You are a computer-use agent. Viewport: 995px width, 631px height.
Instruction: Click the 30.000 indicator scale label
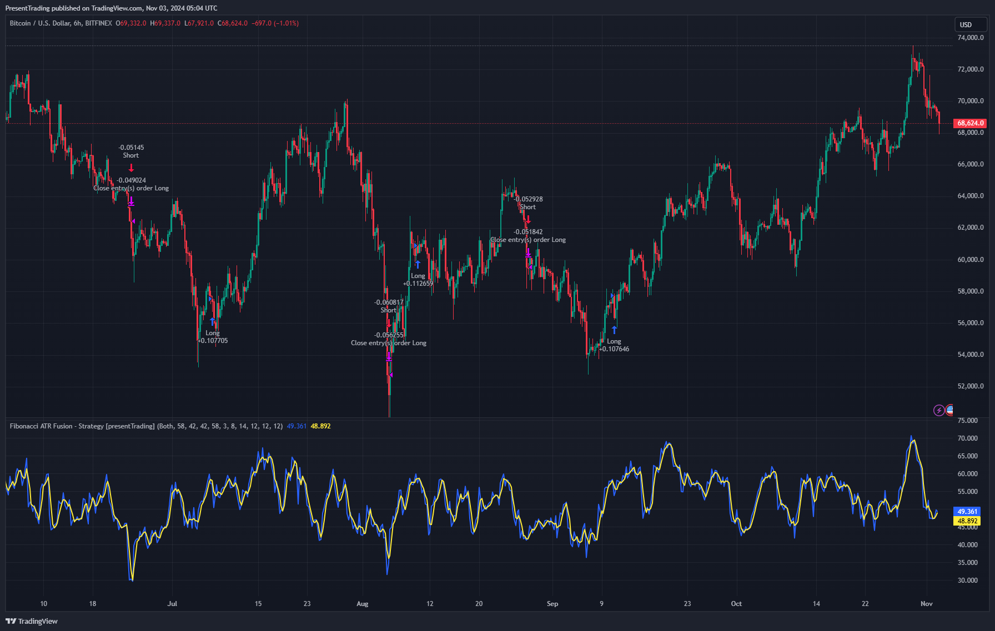click(x=968, y=580)
